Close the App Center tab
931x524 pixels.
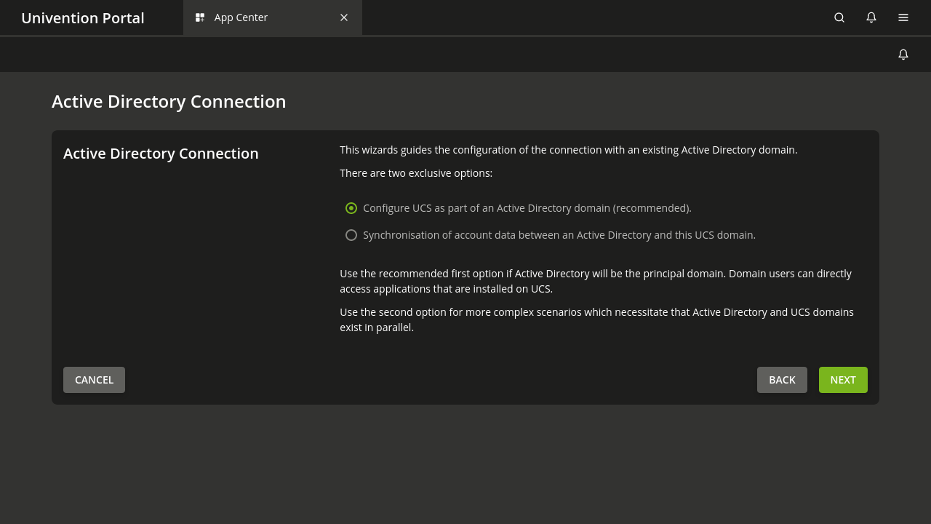(x=343, y=17)
